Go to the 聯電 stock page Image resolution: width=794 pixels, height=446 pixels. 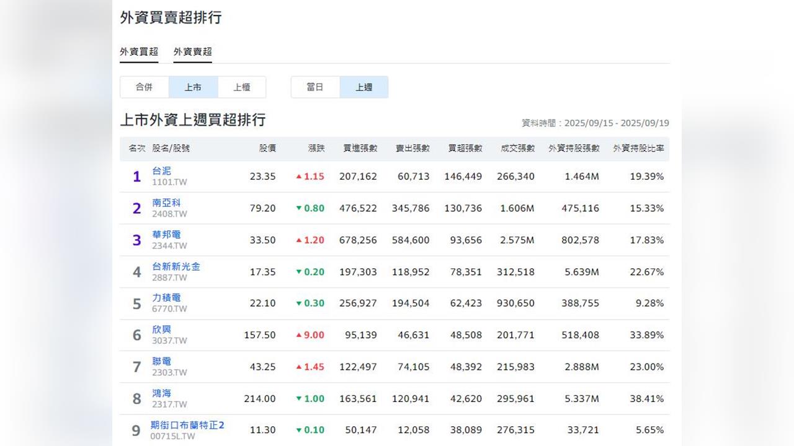(161, 361)
